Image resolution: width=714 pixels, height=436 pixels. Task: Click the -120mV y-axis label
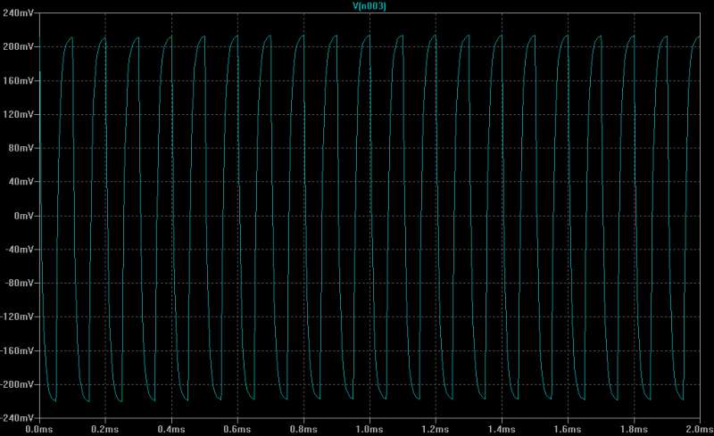point(17,317)
